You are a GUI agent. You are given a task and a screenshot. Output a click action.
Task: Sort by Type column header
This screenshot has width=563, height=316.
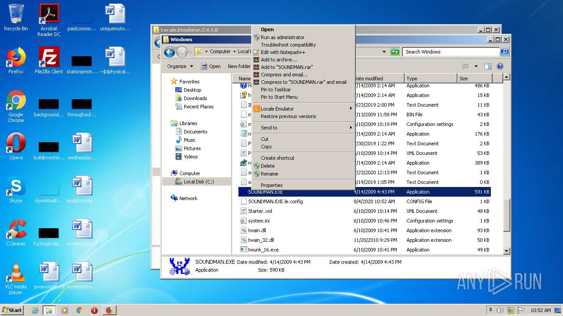coord(430,79)
